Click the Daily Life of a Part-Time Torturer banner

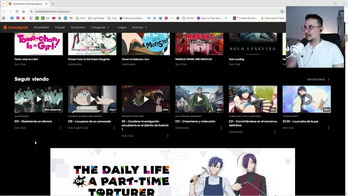[173, 172]
